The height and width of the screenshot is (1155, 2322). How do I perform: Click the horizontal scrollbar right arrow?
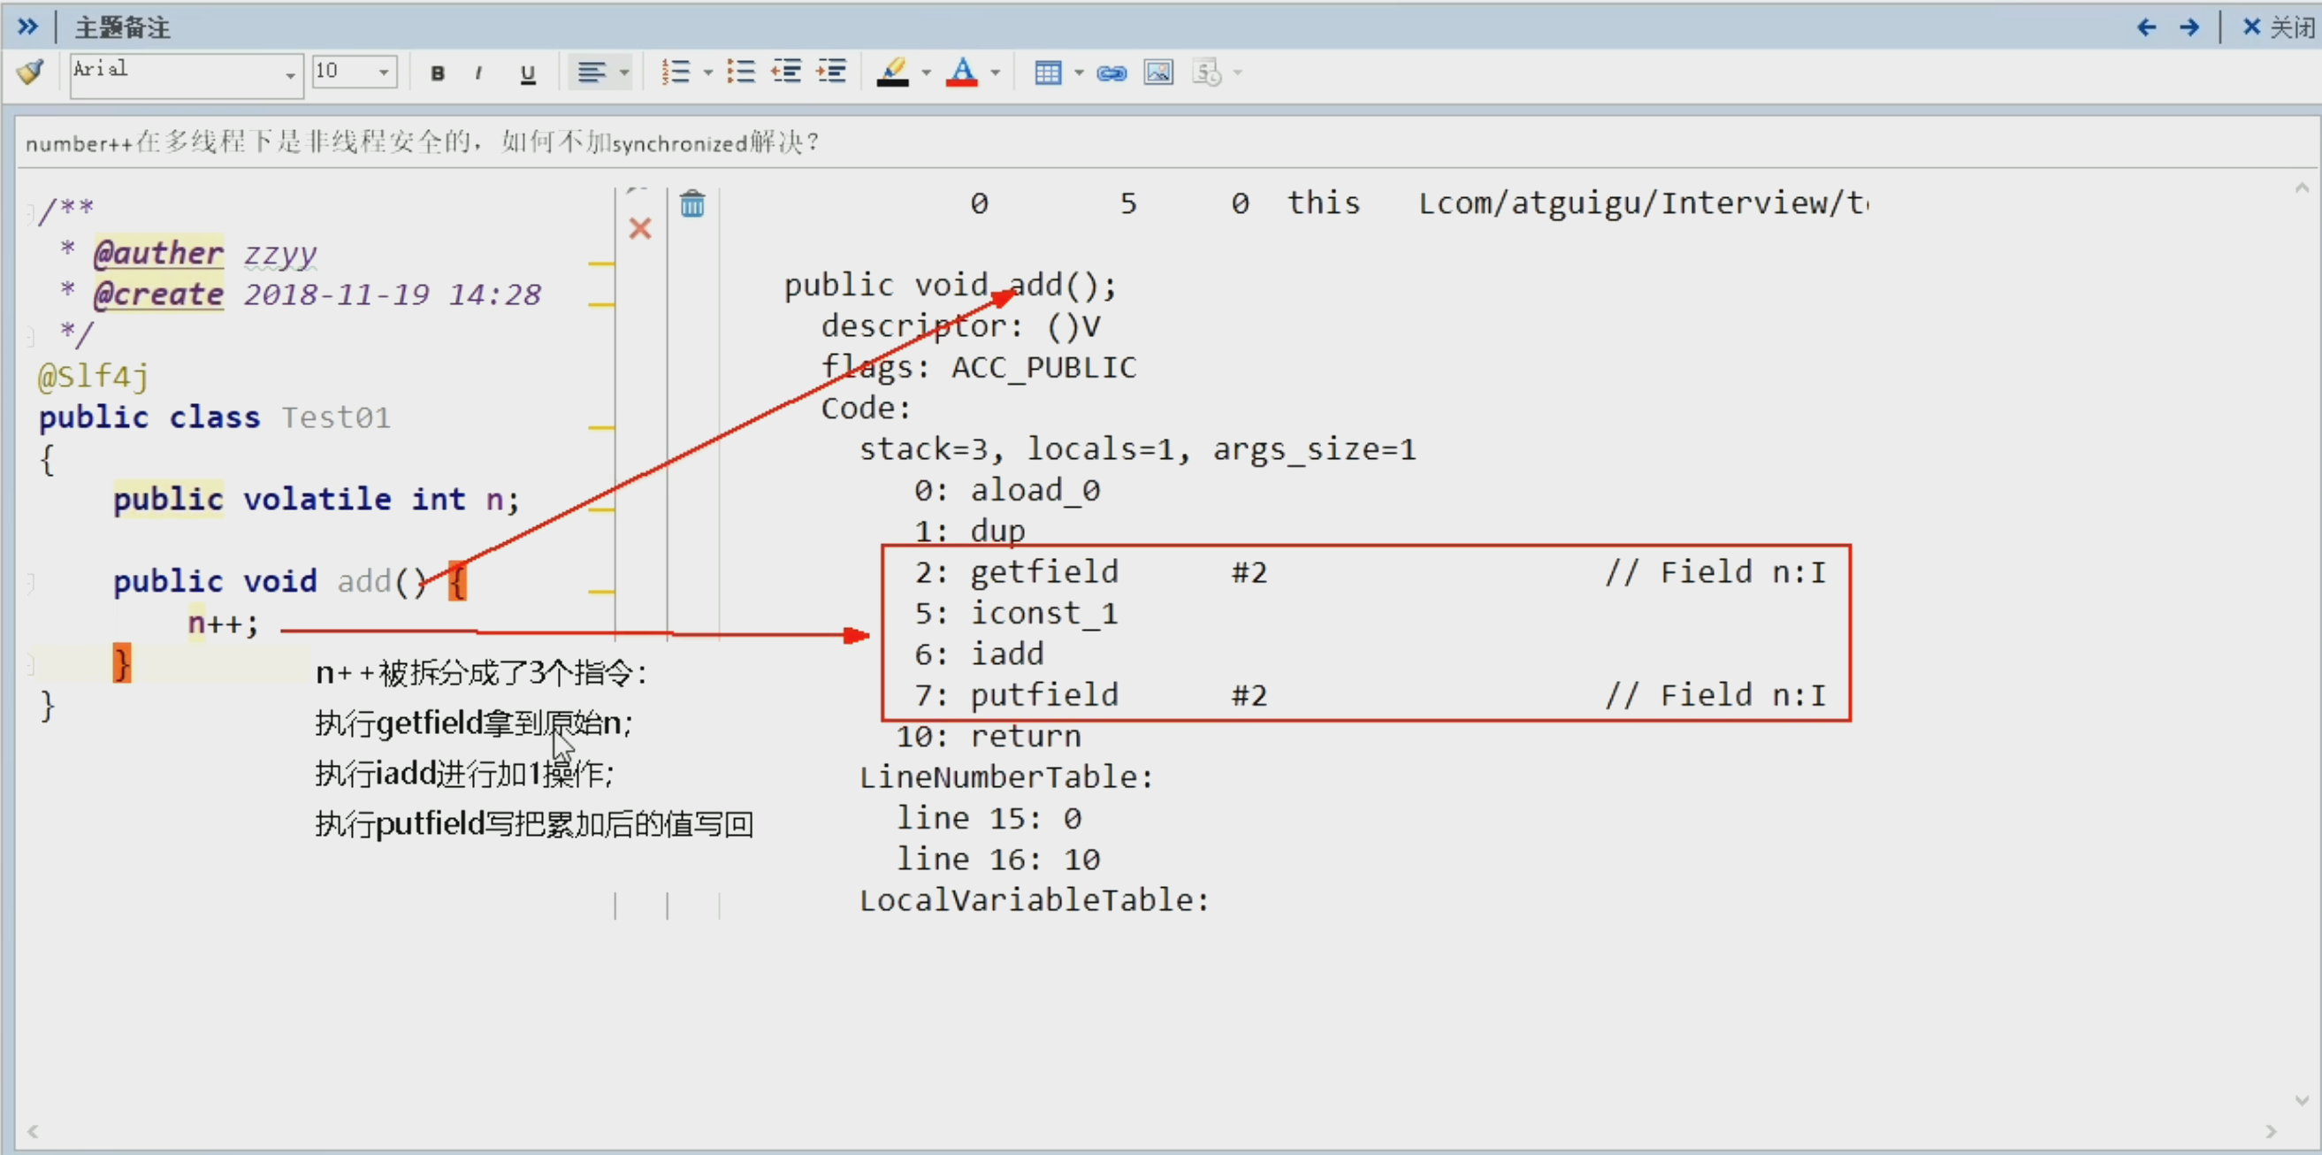pos(2271,1131)
